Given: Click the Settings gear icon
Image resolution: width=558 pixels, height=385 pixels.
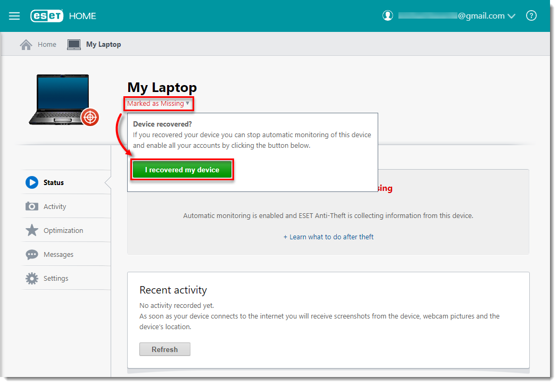Looking at the screenshot, I should [x=32, y=278].
